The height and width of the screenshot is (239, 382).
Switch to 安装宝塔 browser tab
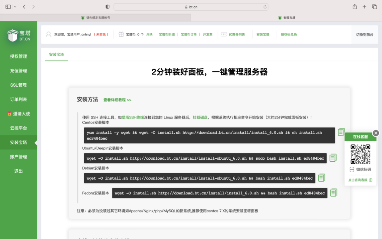tap(286, 18)
